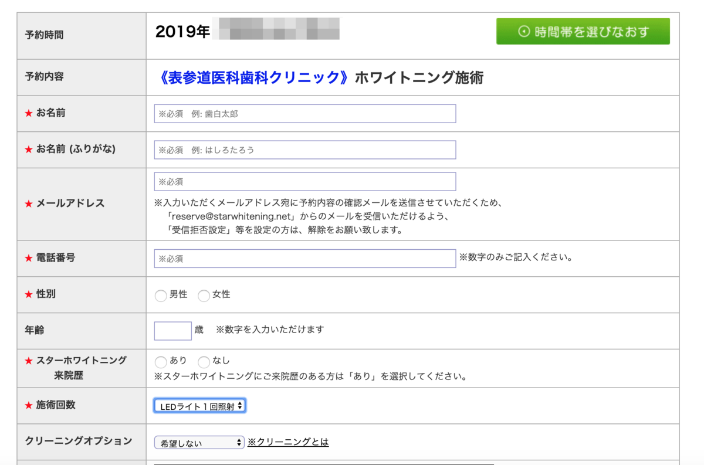Click the 電話番号 row label
This screenshot has height=465, width=704.
pos(56,258)
